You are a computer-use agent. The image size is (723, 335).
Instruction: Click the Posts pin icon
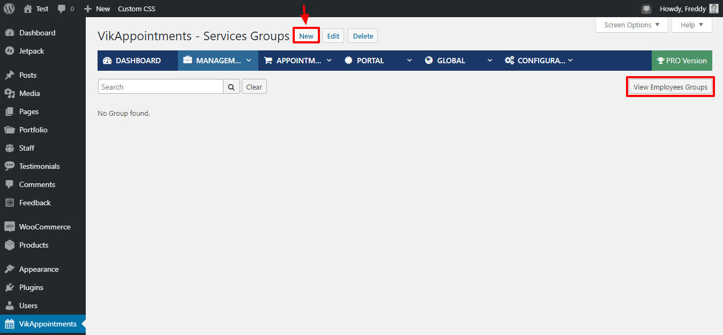click(x=10, y=75)
